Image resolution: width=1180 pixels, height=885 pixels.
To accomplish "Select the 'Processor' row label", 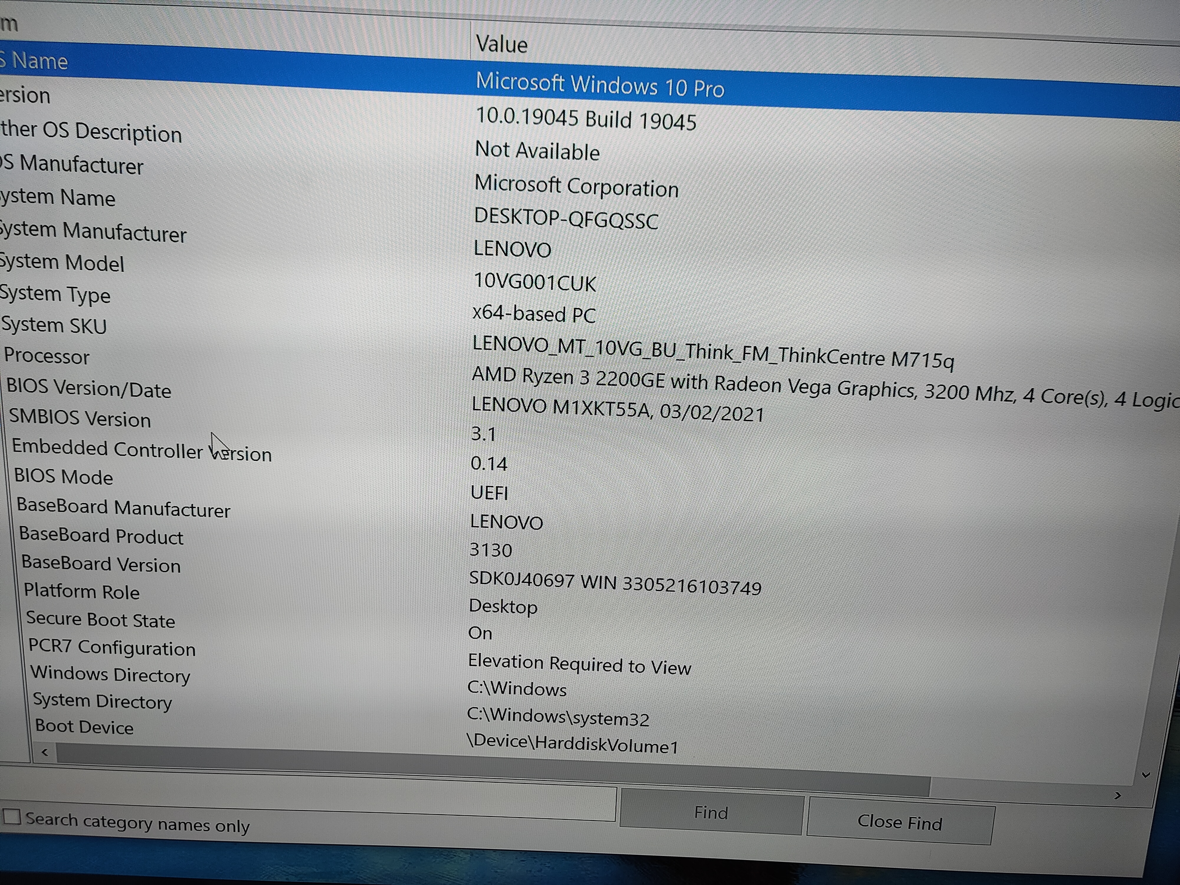I will pyautogui.click(x=47, y=356).
